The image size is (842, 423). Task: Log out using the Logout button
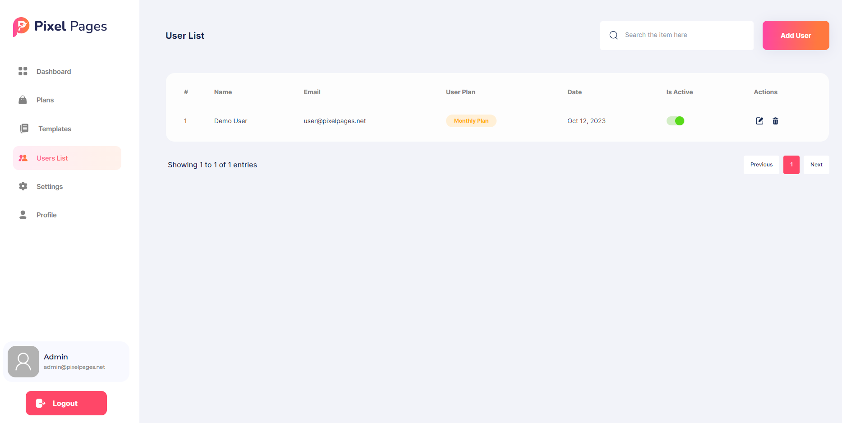pos(66,403)
